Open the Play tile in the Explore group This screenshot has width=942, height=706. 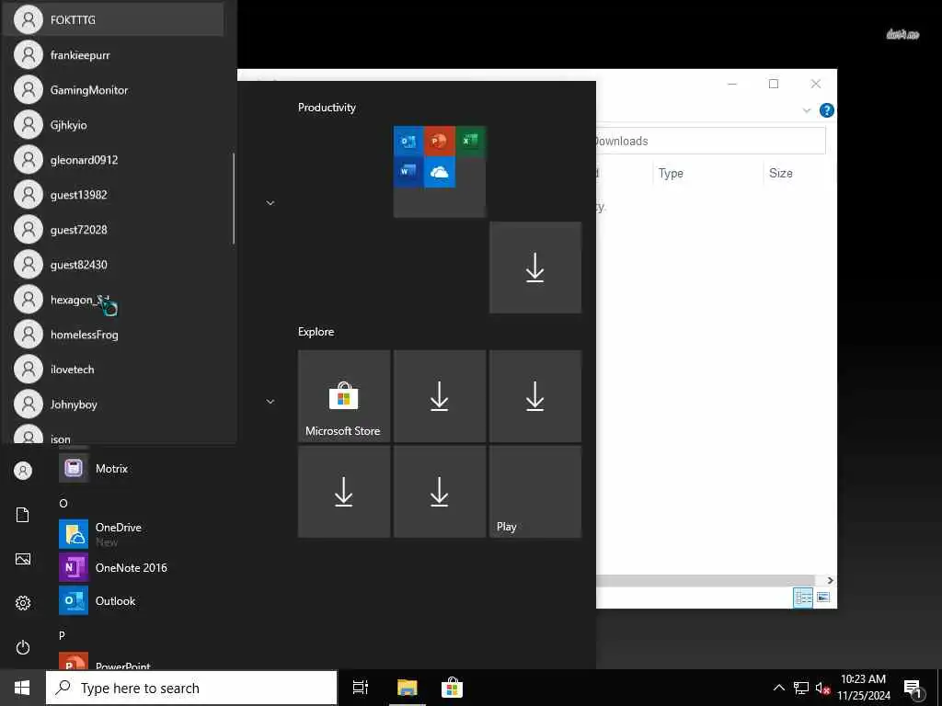click(535, 492)
